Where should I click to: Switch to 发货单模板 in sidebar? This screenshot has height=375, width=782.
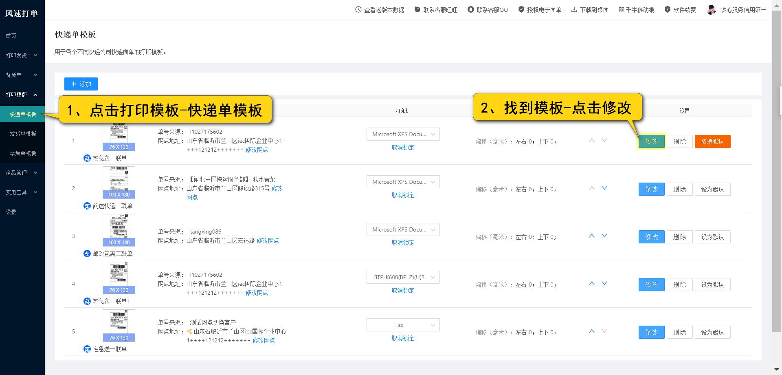pos(22,133)
